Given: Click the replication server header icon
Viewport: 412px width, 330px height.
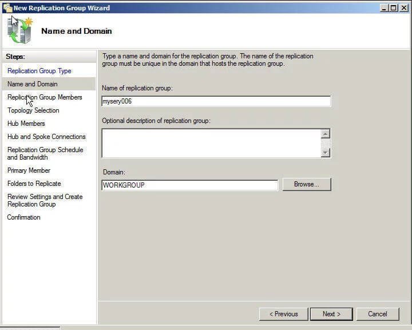Looking at the screenshot, I should tap(19, 30).
